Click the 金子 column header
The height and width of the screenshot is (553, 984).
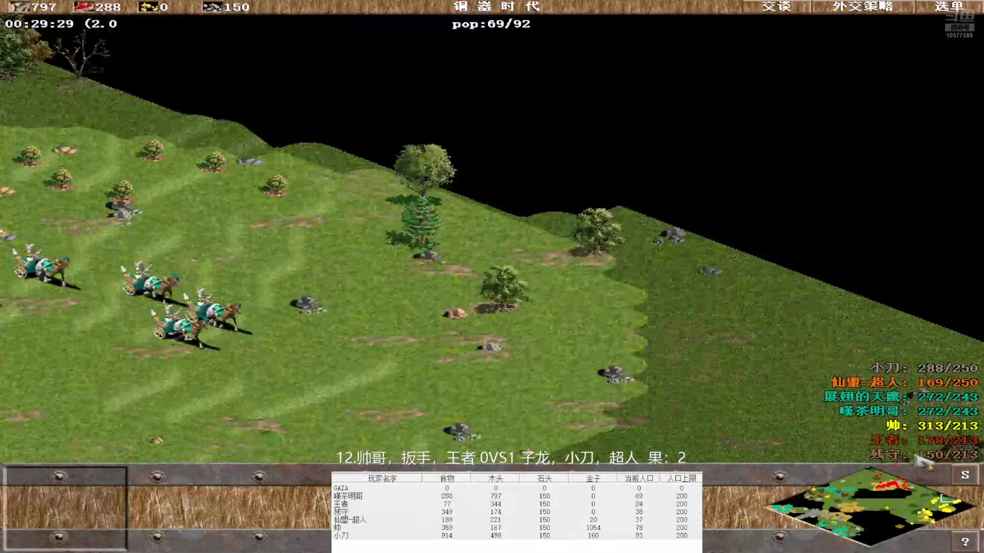tap(593, 478)
